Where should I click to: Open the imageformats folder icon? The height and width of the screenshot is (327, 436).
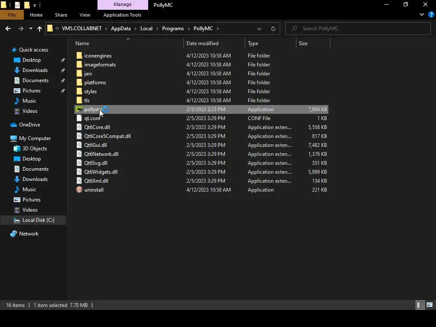(x=79, y=65)
